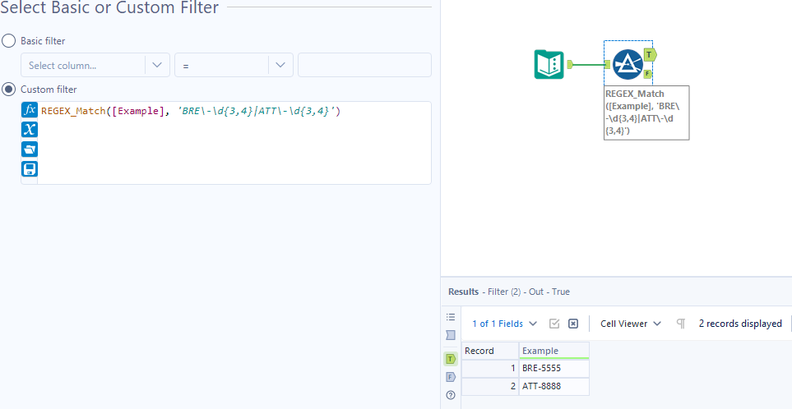Image resolution: width=792 pixels, height=409 pixels.
Task: Select the Filter tool on canvas
Action: click(x=628, y=64)
